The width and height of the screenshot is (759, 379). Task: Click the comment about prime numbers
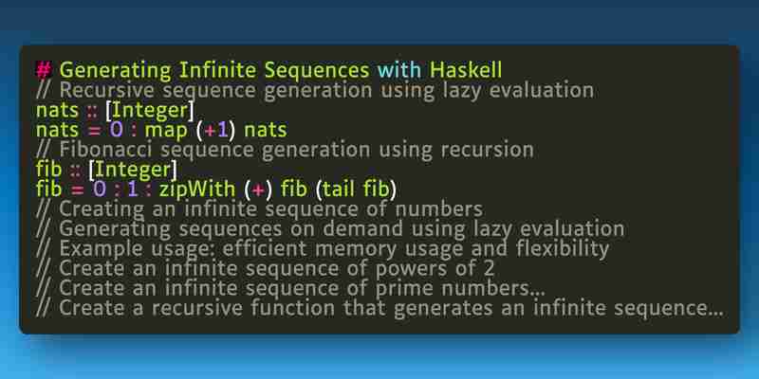tap(291, 288)
